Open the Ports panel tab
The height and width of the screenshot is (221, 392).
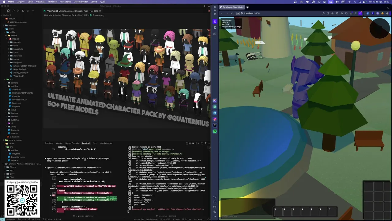pos(95,143)
